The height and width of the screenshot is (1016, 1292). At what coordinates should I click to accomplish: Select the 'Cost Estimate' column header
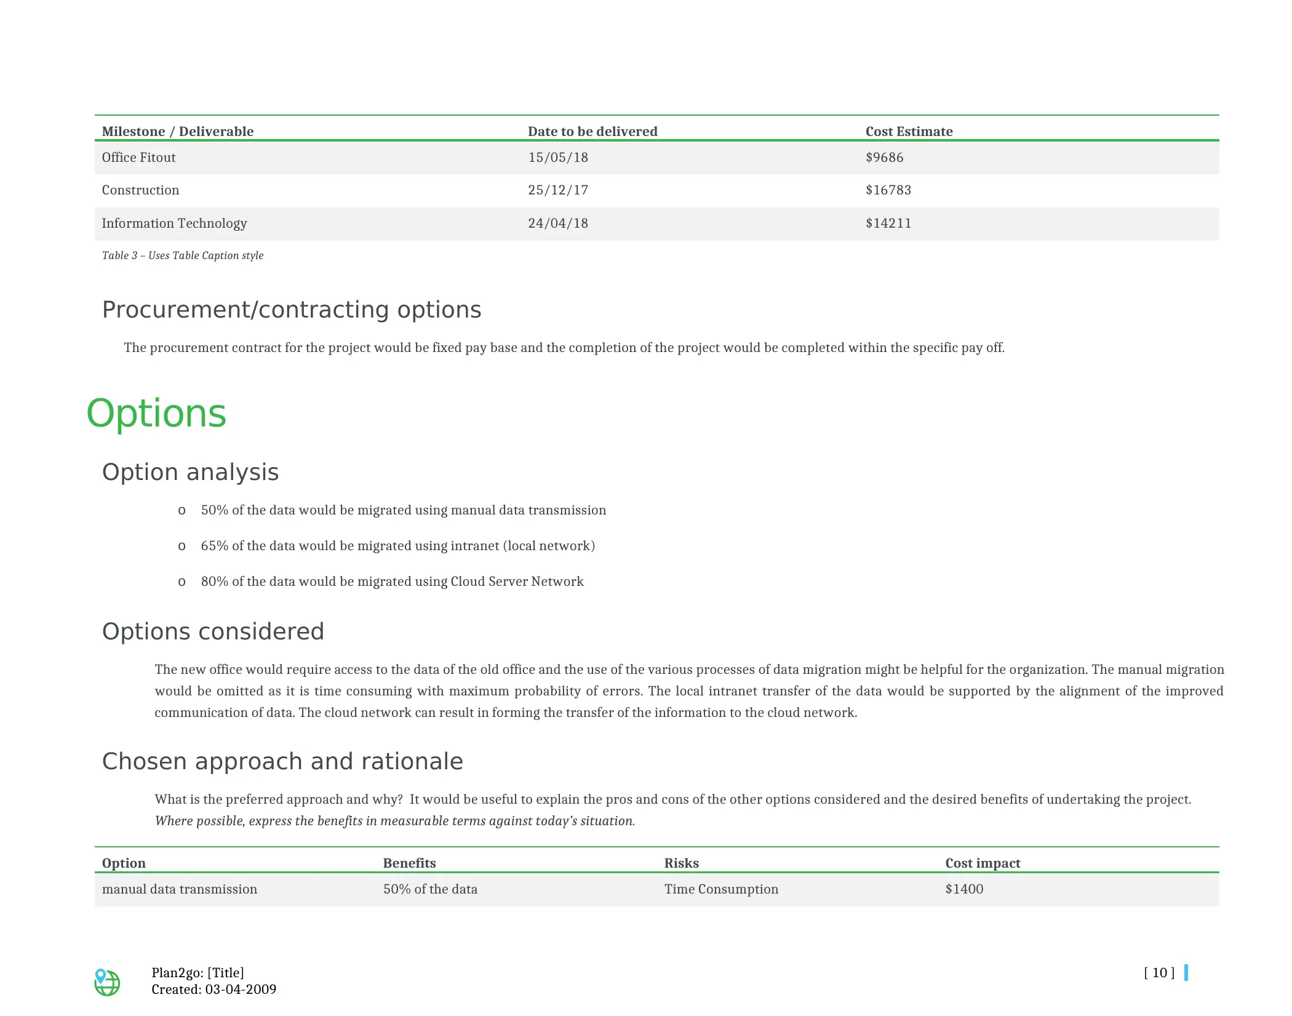[909, 131]
